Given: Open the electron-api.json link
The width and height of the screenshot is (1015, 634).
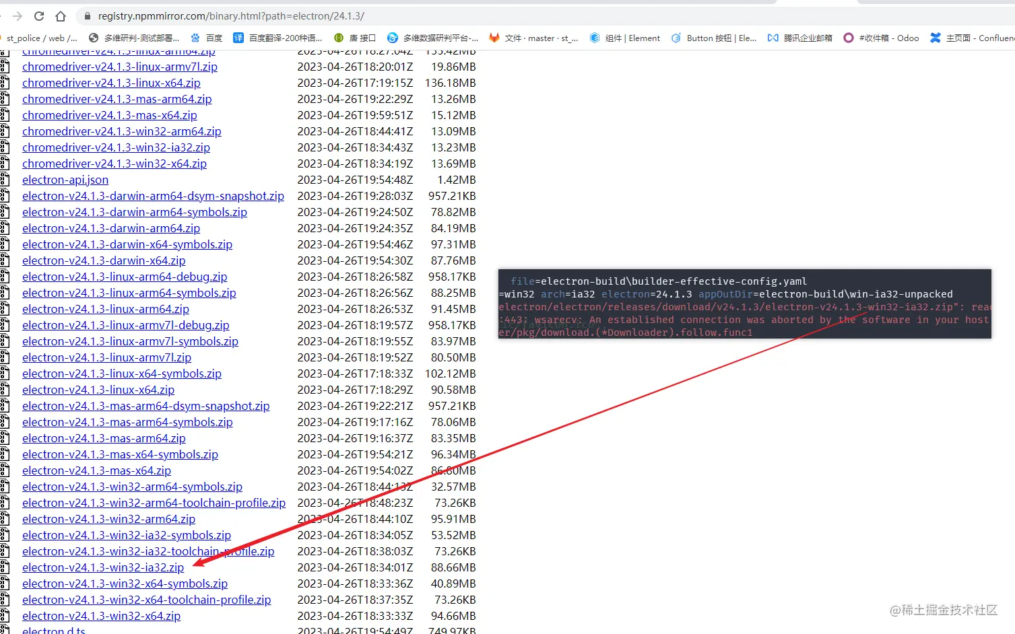Looking at the screenshot, I should [65, 180].
